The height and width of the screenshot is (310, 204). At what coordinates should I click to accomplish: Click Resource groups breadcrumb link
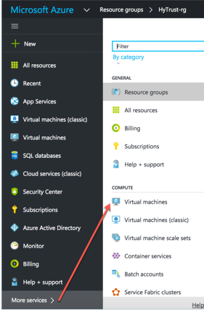pos(121,10)
